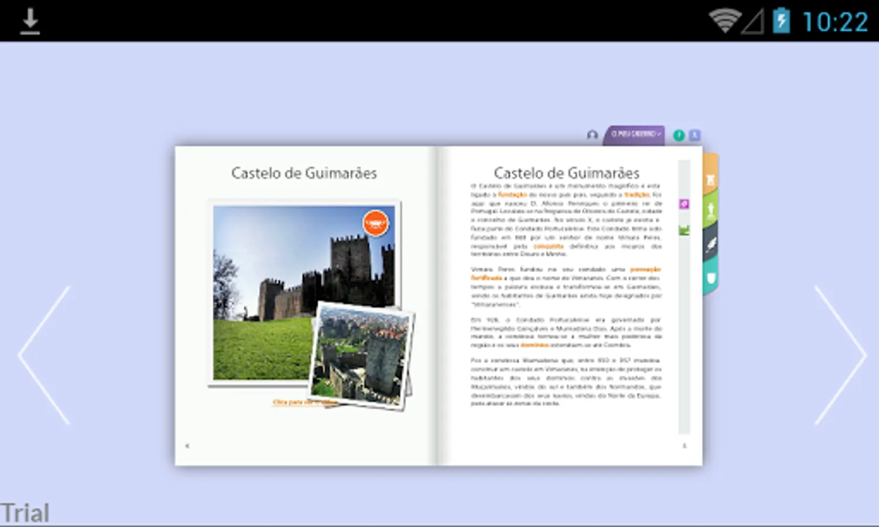This screenshot has width=879, height=527.
Task: Go to the previous page with the left arrow
Action: coord(45,355)
